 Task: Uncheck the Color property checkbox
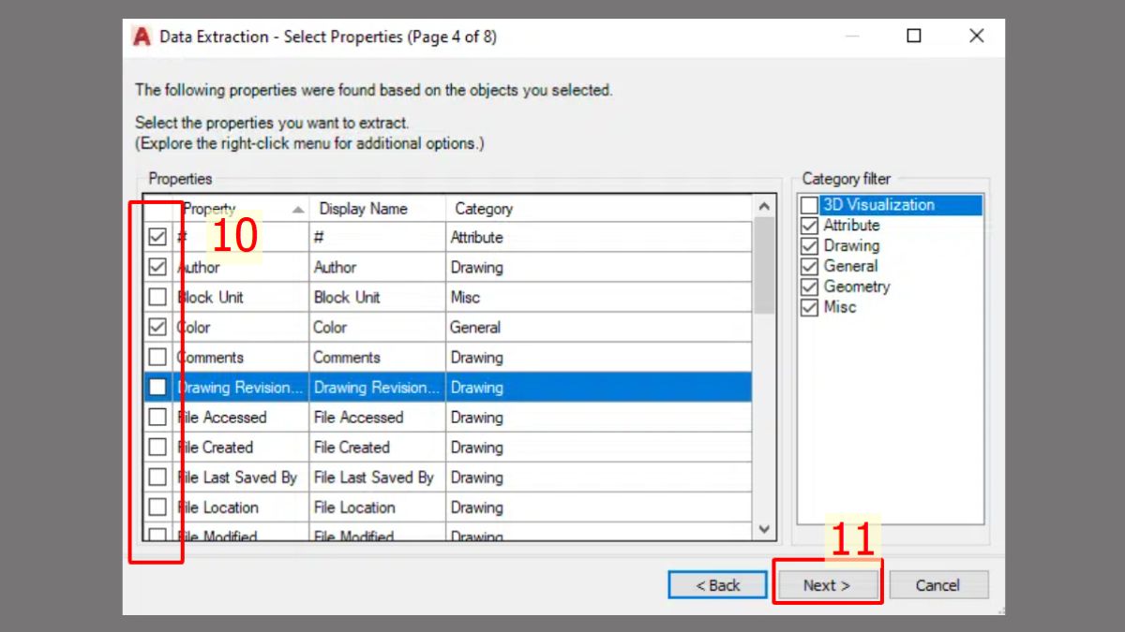(x=157, y=327)
